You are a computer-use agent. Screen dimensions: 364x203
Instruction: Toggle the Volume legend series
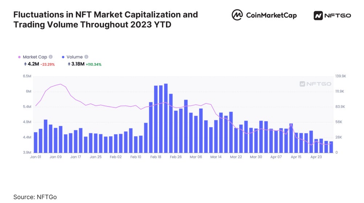(x=74, y=57)
